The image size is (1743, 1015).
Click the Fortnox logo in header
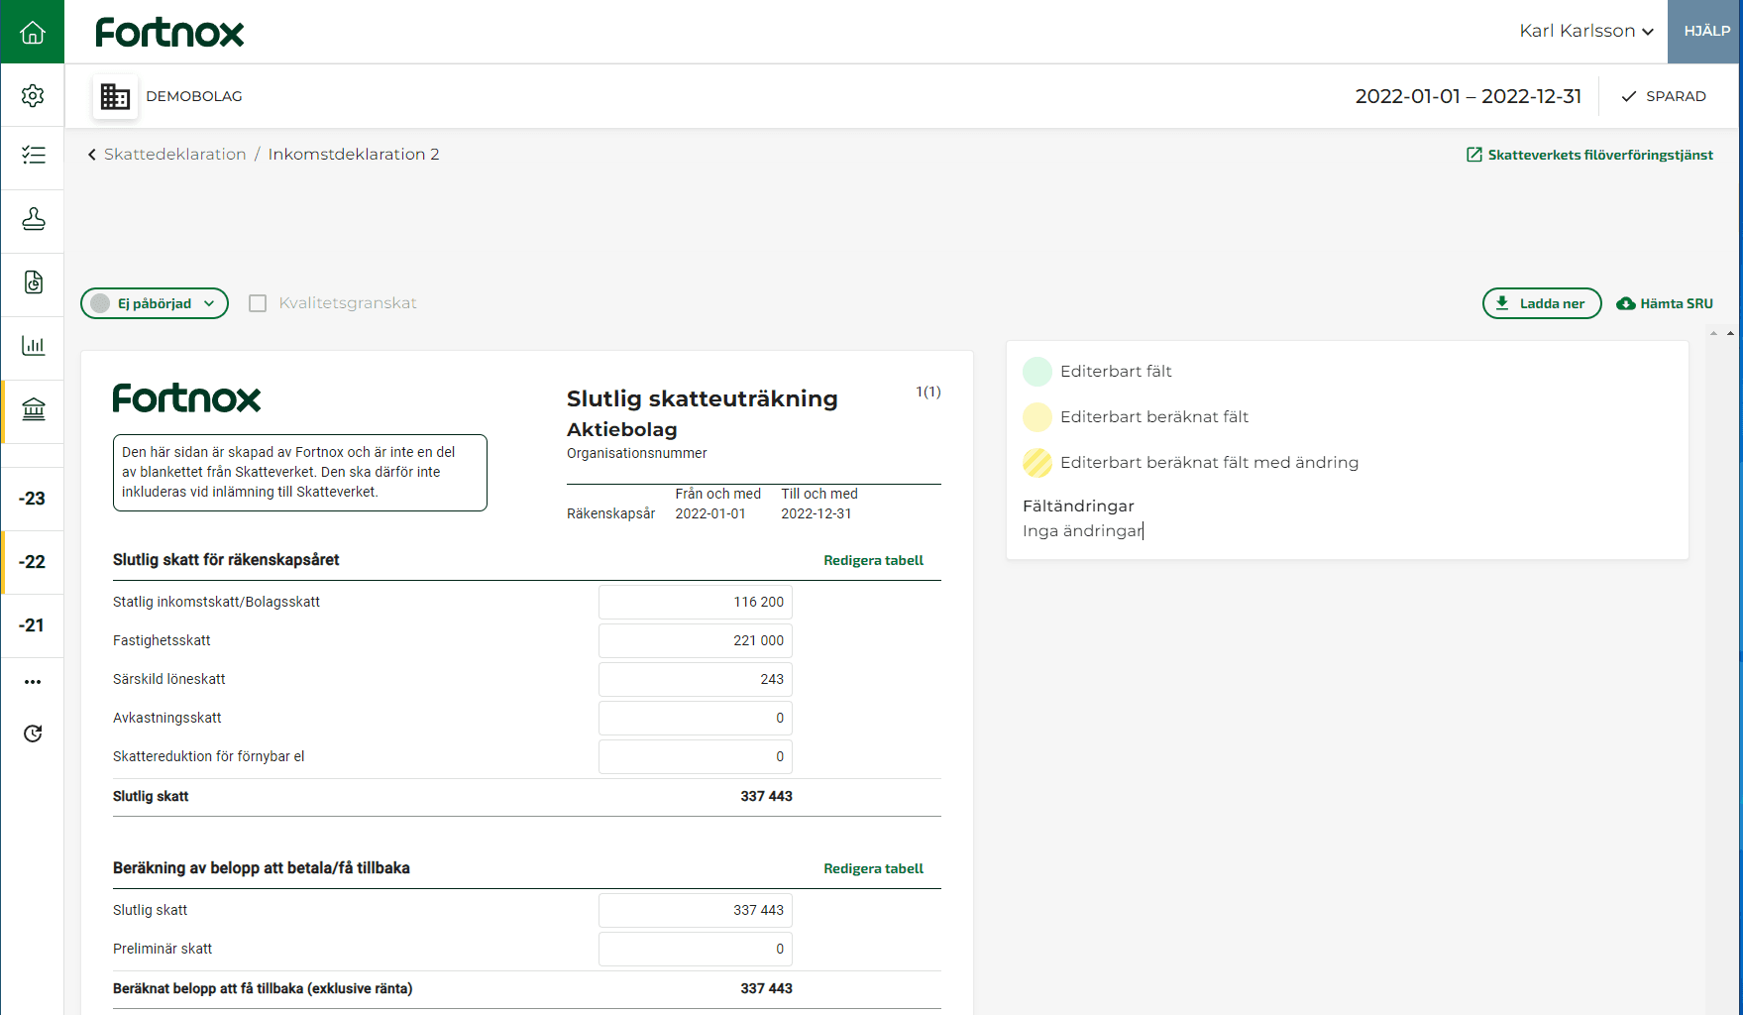(169, 33)
